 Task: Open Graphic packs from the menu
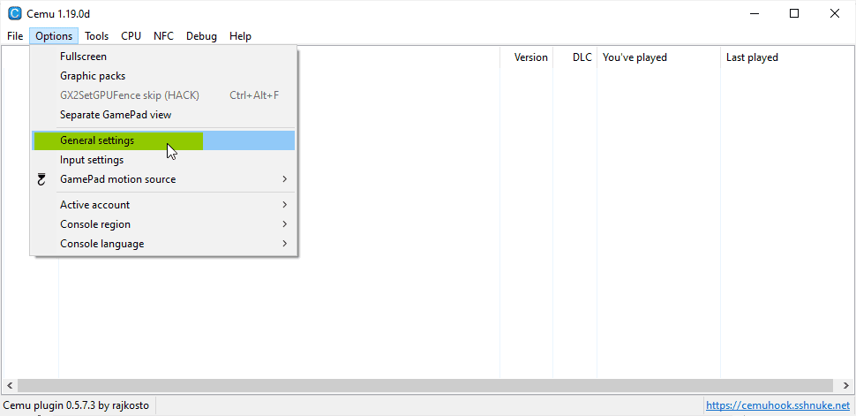[x=93, y=76]
